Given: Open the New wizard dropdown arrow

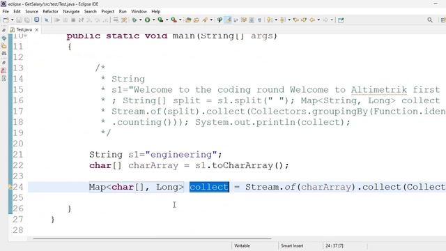Looking at the screenshot, I should click(13, 20).
